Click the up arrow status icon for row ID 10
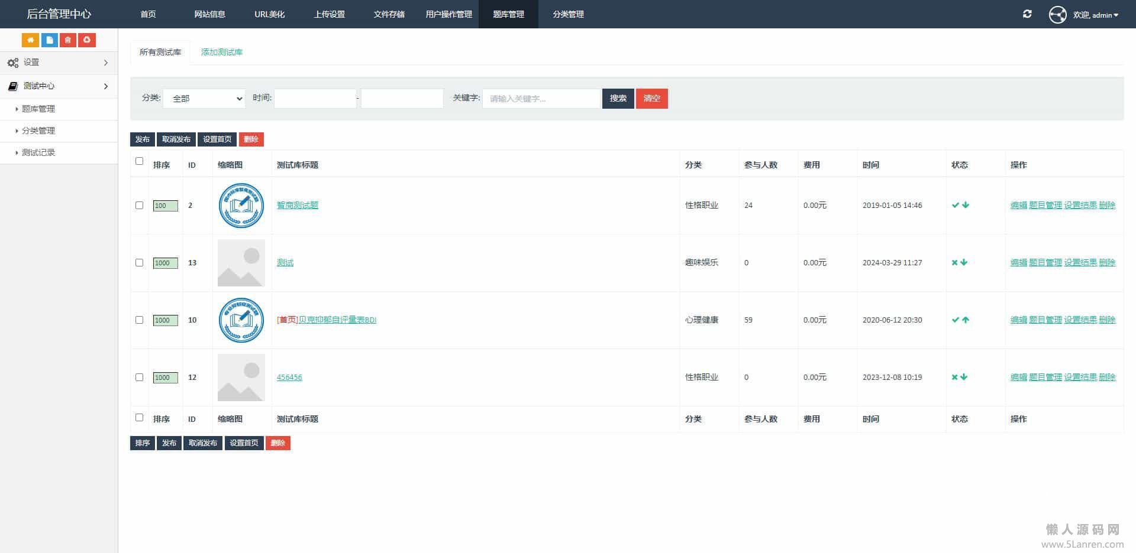 click(x=966, y=320)
